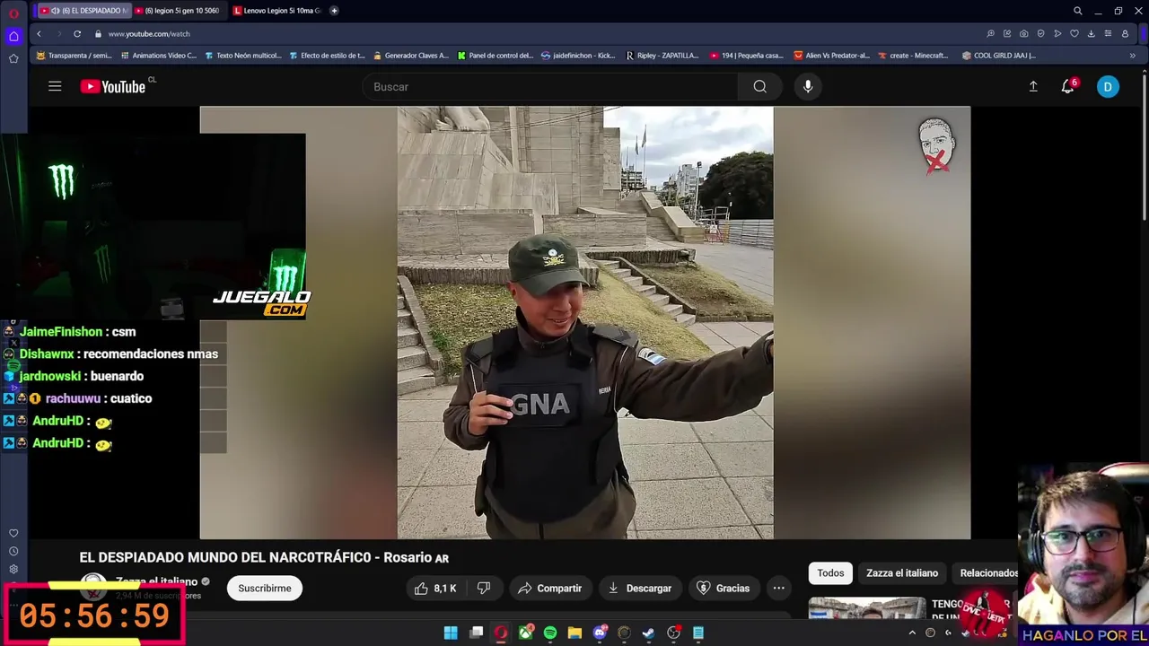Image resolution: width=1149 pixels, height=646 pixels.
Task: Open the browser profile icon in toolbar
Action: (x=1125, y=33)
